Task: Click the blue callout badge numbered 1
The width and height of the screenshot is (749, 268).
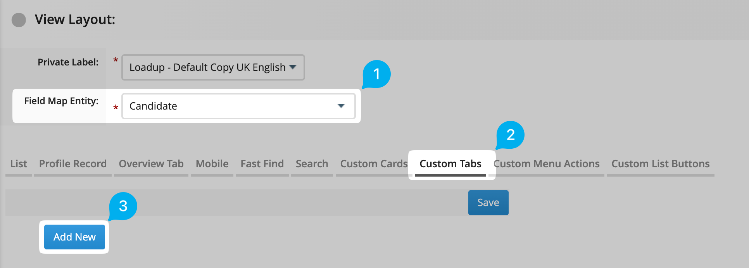Action: tap(376, 74)
